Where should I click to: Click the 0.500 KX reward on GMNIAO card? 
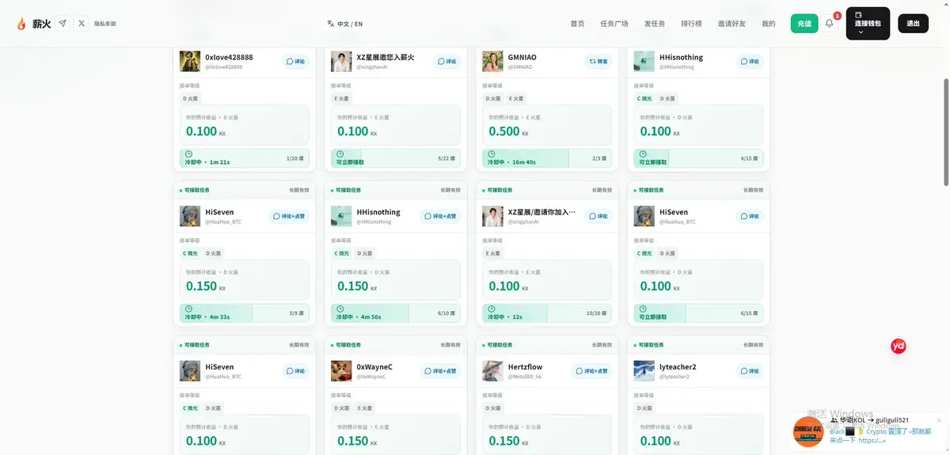pyautogui.click(x=510, y=131)
